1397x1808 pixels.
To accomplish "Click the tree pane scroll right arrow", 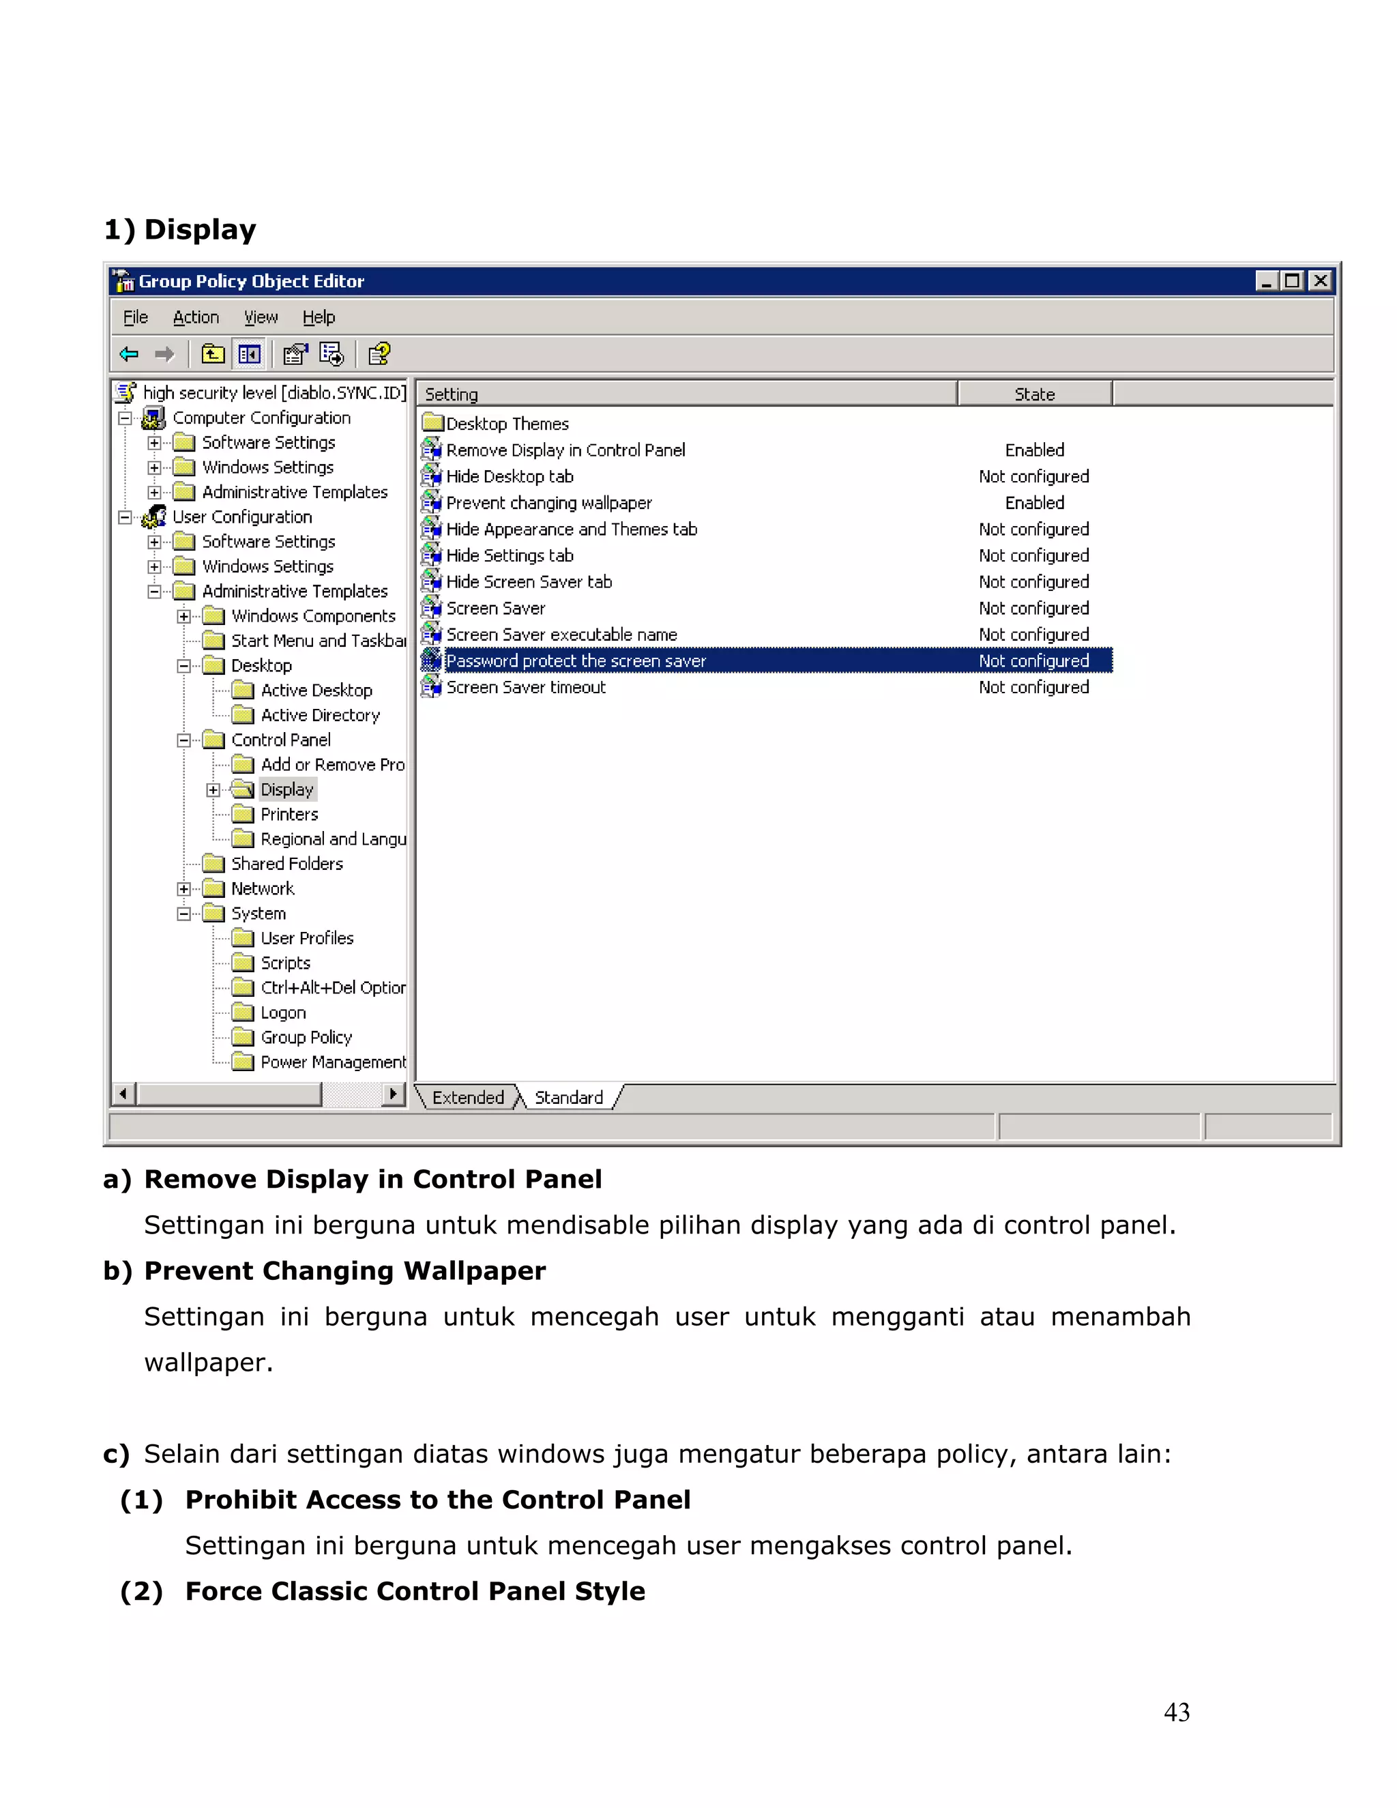I will 393,1094.
